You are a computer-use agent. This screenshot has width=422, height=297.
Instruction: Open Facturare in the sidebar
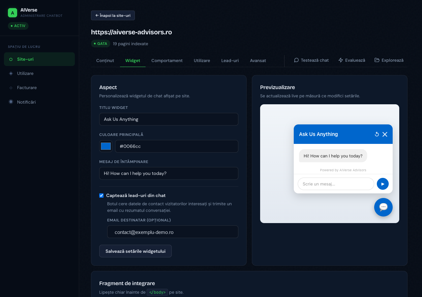tap(39, 88)
